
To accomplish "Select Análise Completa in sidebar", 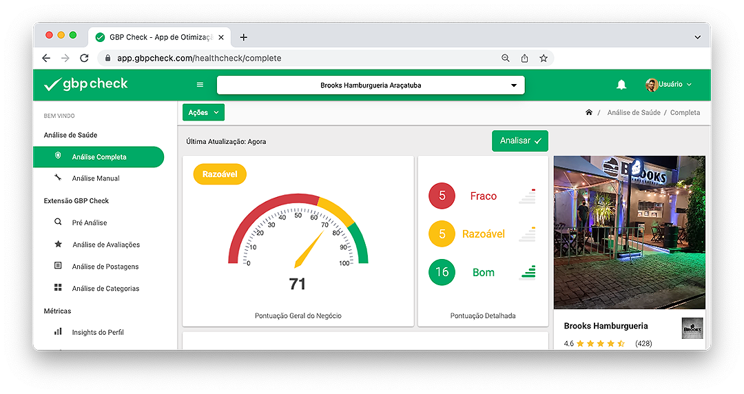I will (x=99, y=156).
